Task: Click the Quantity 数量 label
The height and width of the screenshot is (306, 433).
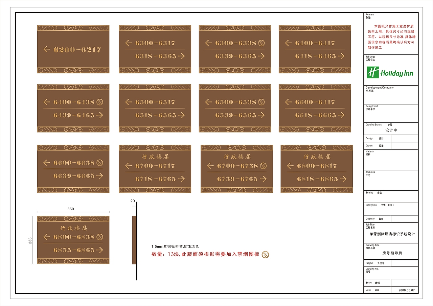Action: [374, 219]
